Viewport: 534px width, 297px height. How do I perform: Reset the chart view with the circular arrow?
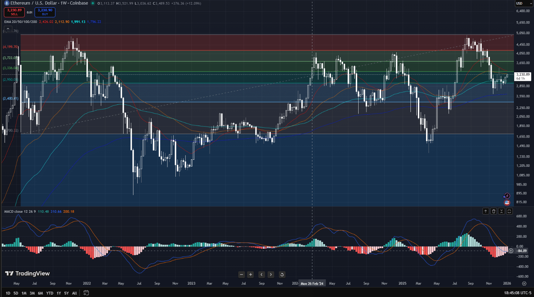tap(282, 274)
